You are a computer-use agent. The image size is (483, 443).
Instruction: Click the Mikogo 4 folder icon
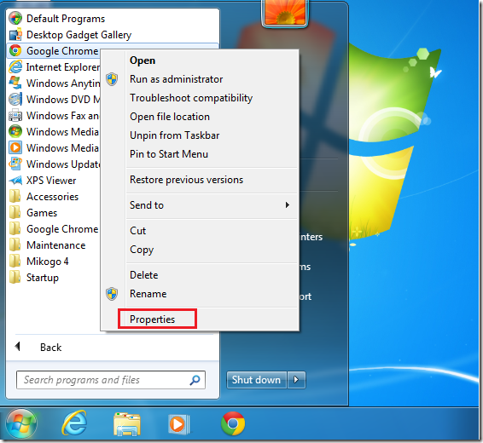tap(15, 262)
